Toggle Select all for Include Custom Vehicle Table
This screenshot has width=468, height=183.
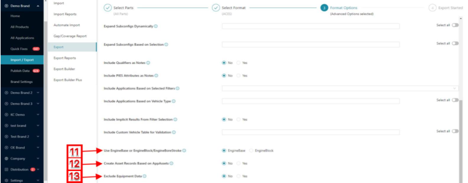click(455, 131)
